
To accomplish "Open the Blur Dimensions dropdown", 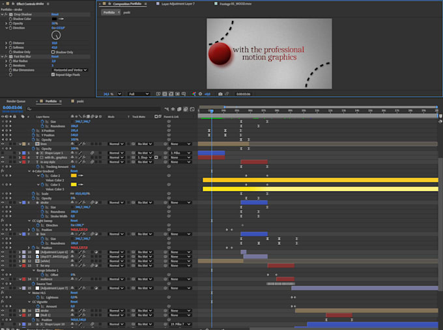I will pos(70,70).
